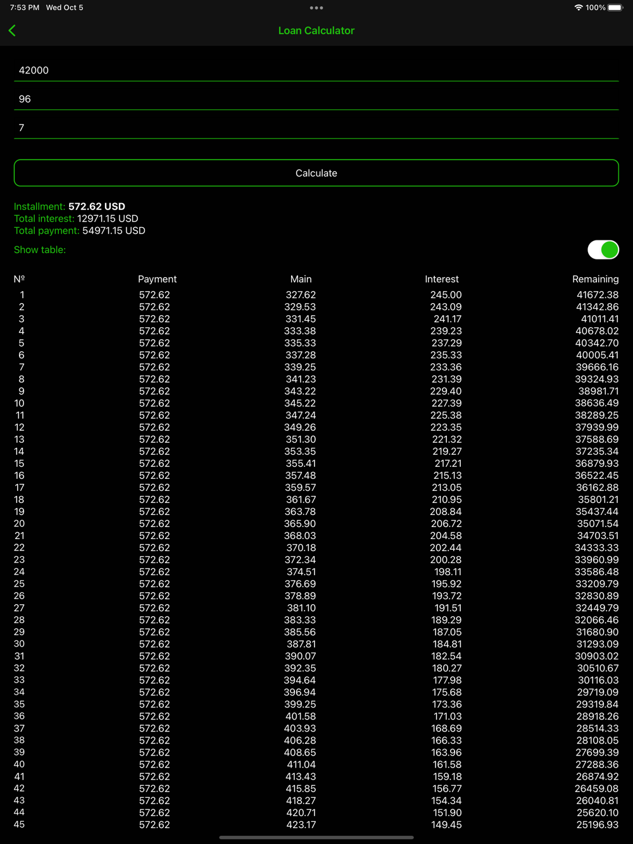Select remaining balance 39666.16
The width and height of the screenshot is (633, 844).
(597, 367)
